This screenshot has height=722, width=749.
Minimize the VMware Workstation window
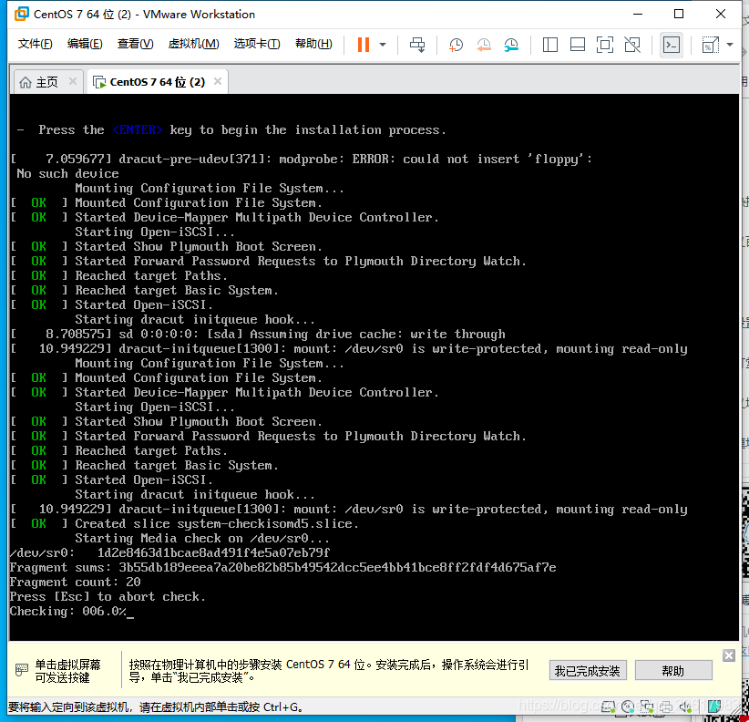point(638,14)
